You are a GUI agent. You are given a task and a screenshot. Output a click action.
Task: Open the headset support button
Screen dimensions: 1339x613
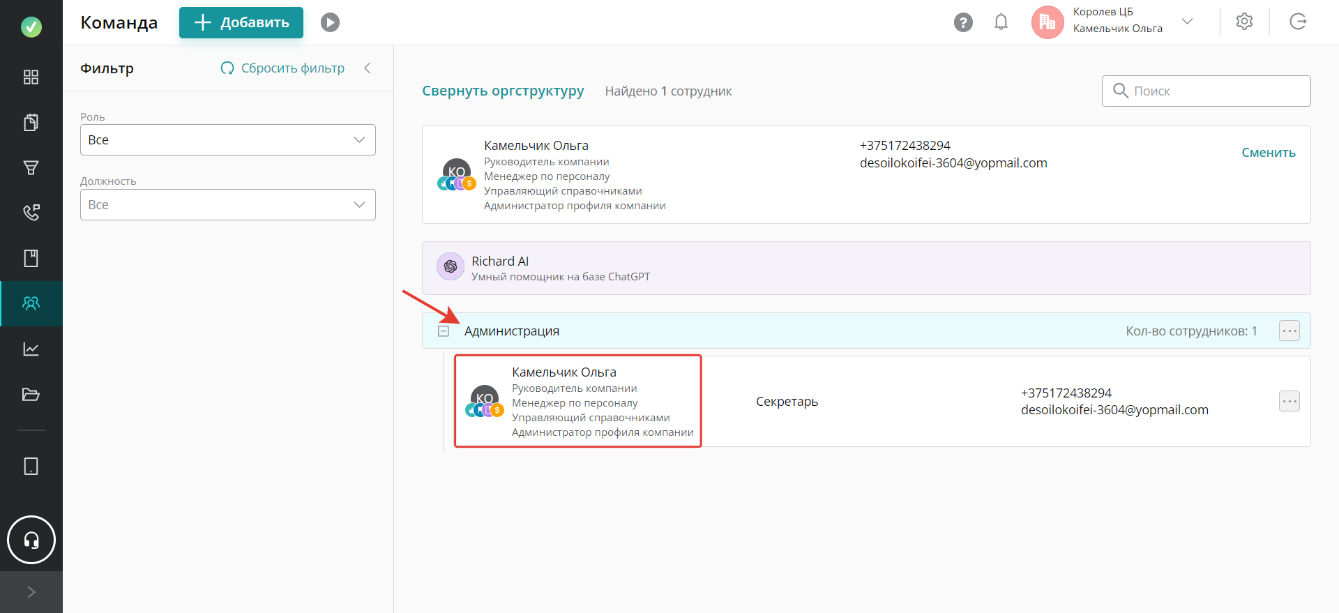pos(31,540)
